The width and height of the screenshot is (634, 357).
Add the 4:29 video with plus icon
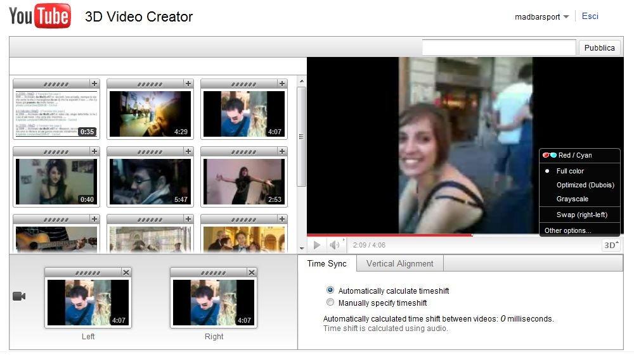coord(188,84)
